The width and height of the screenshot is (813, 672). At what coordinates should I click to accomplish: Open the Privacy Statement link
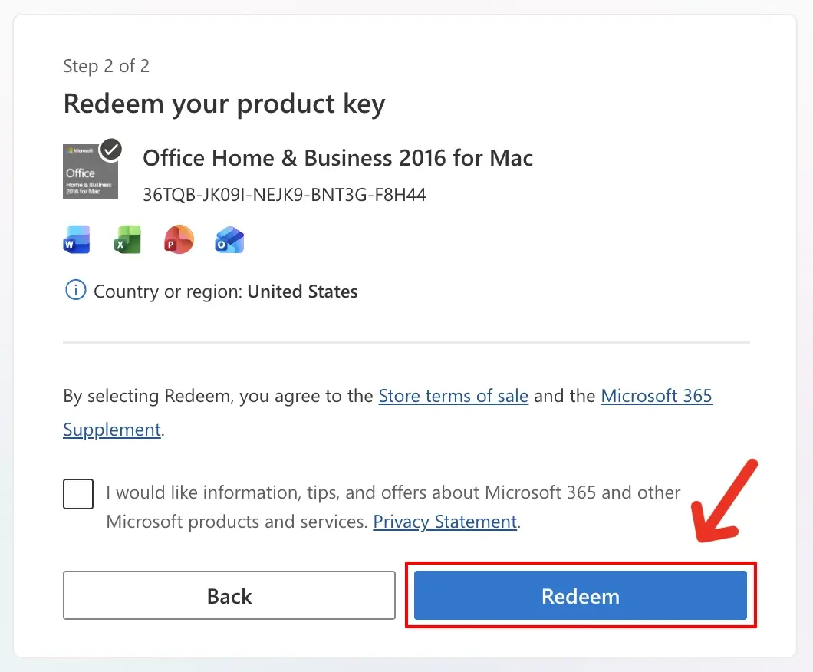(x=445, y=522)
